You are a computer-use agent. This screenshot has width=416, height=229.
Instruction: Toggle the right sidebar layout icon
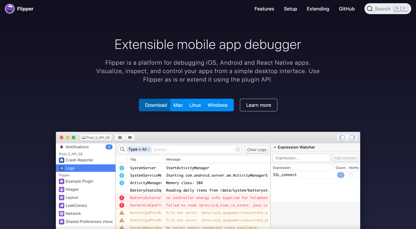click(352, 137)
